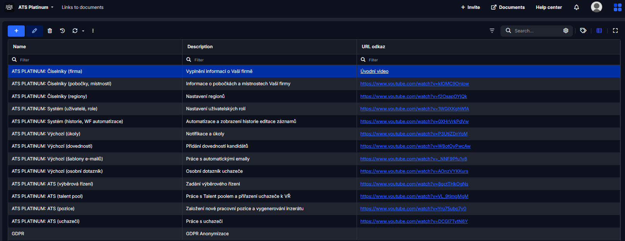Toggle fullscreen expand icon
The width and height of the screenshot is (625, 241).
point(615,31)
